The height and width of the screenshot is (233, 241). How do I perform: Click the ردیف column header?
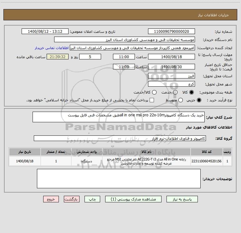pyautogui.click(x=227, y=152)
